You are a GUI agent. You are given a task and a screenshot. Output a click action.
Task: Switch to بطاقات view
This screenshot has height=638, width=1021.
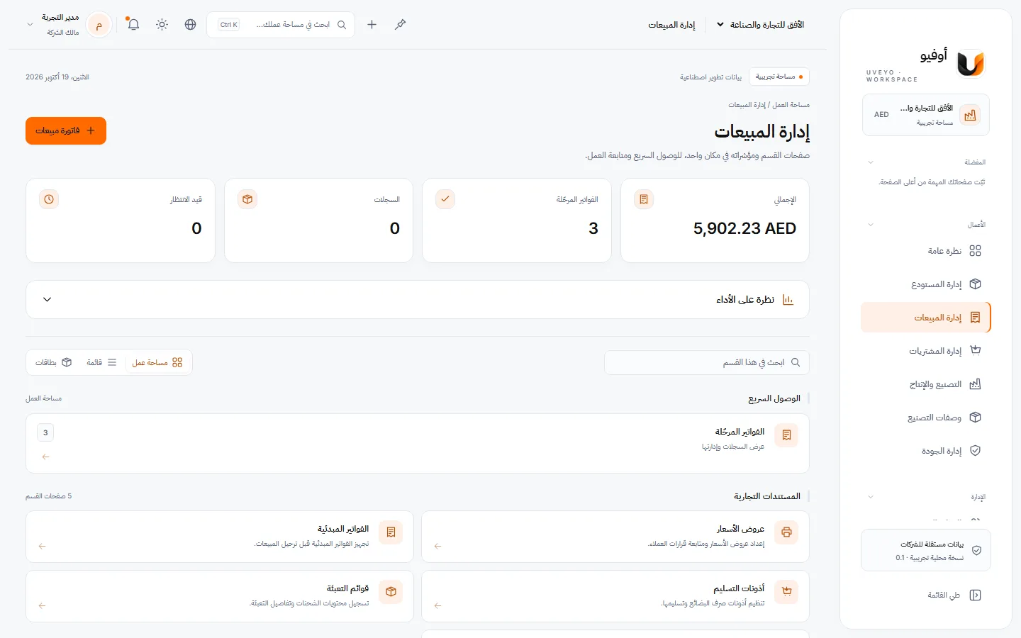pyautogui.click(x=54, y=363)
